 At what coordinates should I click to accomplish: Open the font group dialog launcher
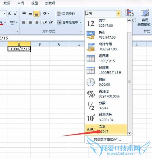click(17, 31)
